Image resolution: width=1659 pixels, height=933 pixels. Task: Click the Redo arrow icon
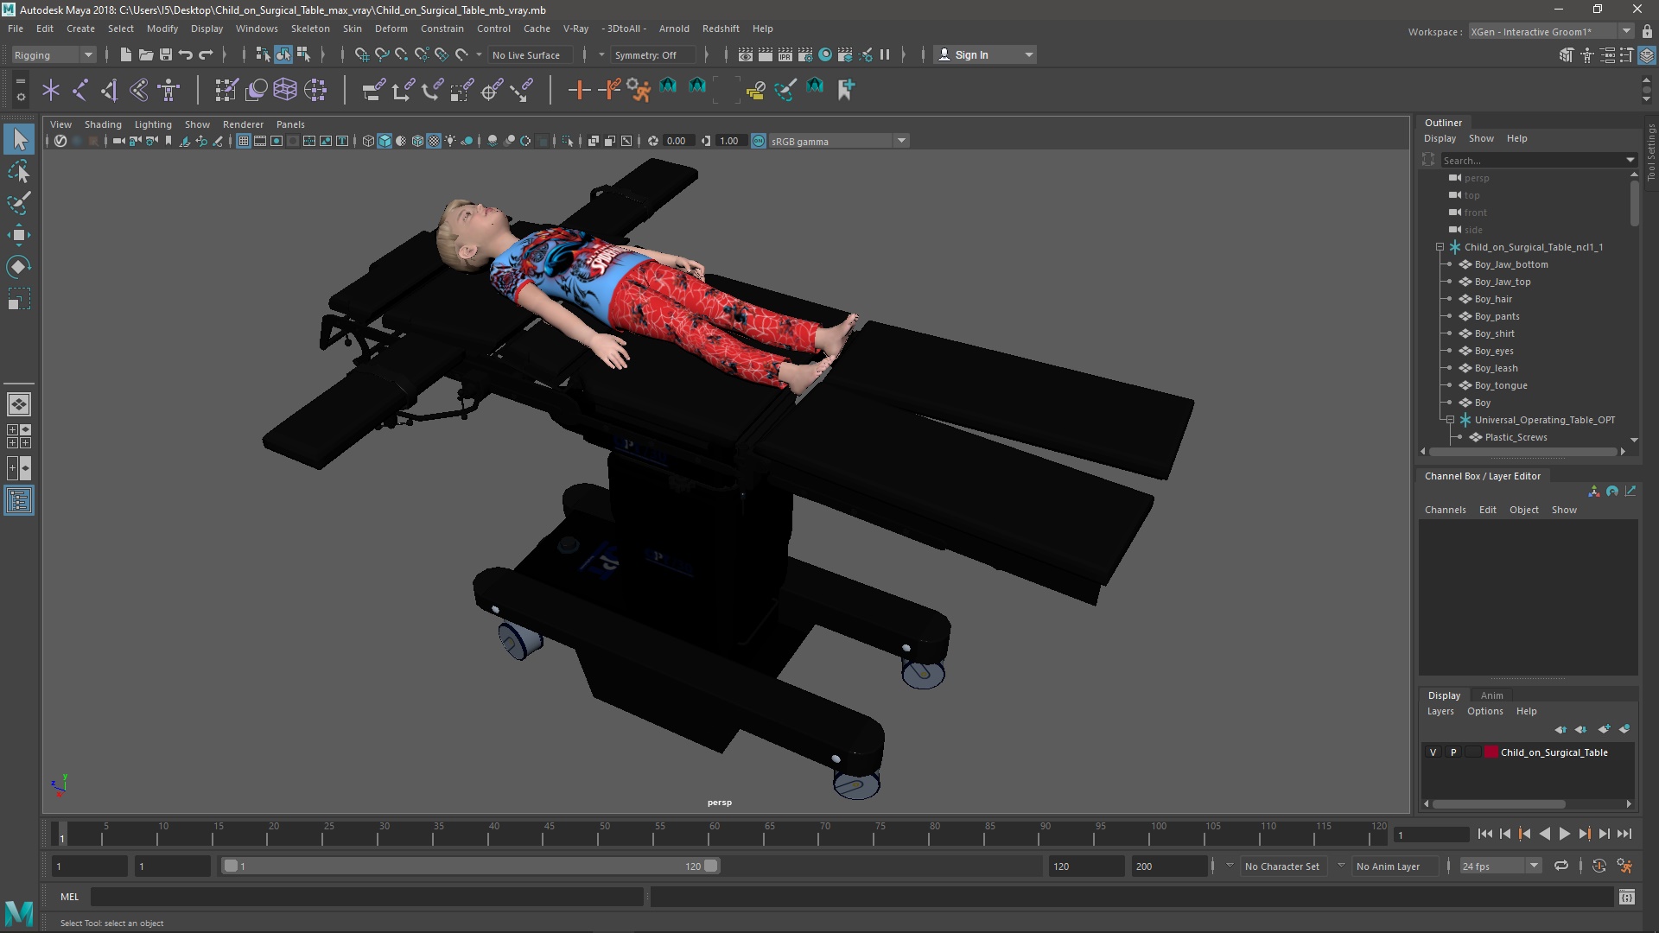[206, 54]
